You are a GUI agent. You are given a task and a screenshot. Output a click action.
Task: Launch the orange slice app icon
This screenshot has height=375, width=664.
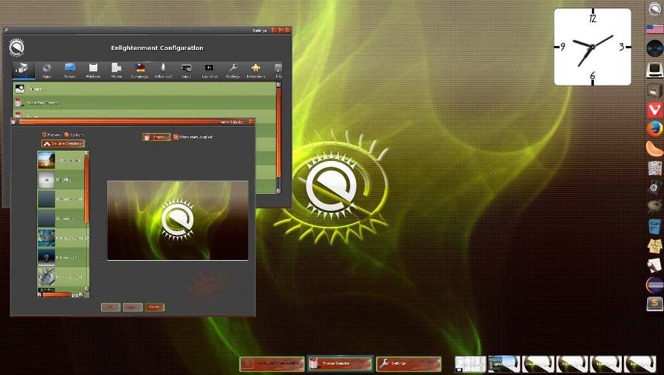[x=655, y=149]
